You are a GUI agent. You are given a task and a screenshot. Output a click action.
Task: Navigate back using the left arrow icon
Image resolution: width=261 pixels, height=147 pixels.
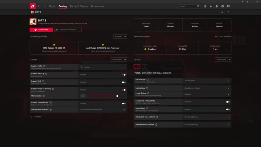click(x=38, y=6)
